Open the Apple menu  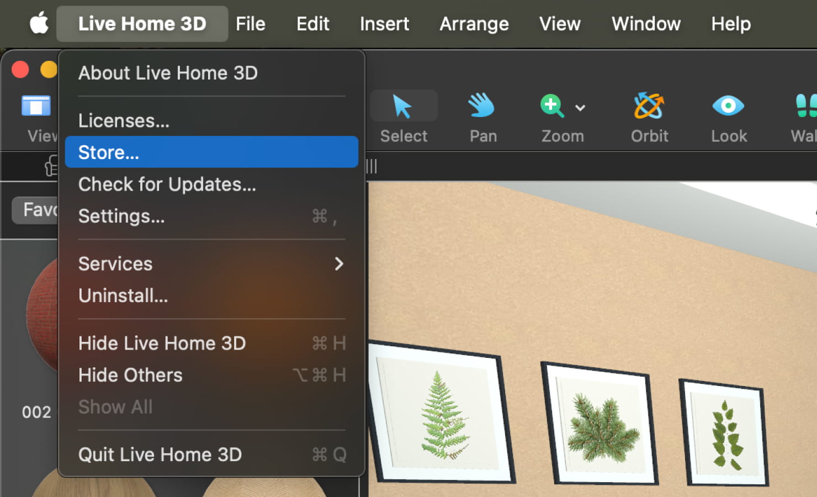[38, 23]
